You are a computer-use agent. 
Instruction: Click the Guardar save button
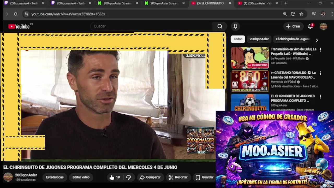[x=205, y=177]
